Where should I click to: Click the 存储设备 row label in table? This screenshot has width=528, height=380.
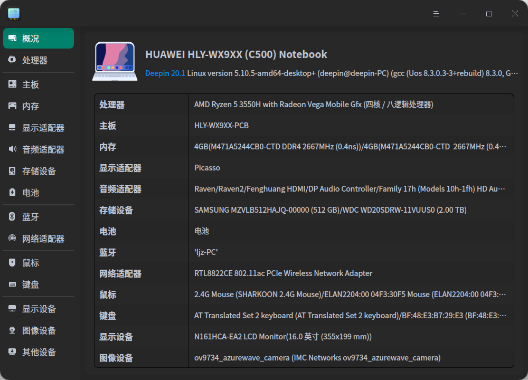116,211
